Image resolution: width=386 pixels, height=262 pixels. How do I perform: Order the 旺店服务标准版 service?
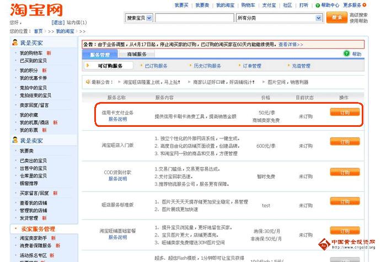[345, 201]
